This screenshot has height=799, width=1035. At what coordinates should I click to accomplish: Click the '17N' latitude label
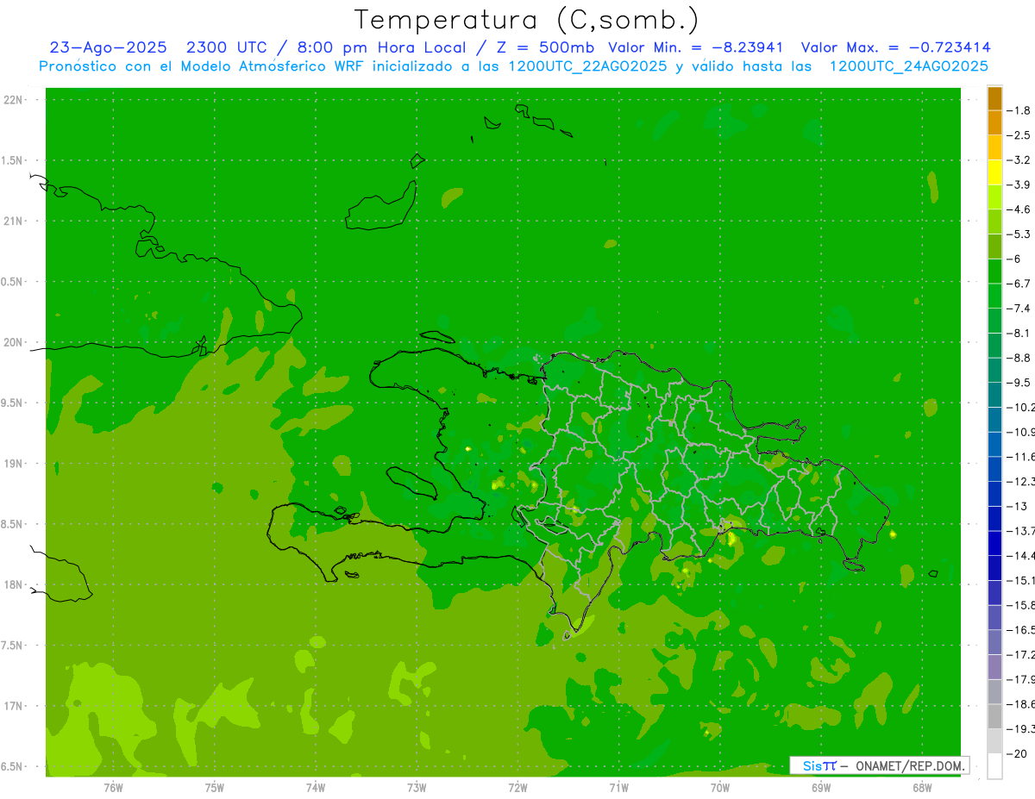[x=15, y=706]
